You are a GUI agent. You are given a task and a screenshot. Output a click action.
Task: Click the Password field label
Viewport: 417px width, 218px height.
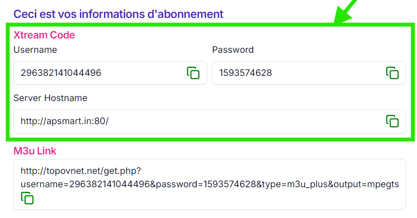233,50
